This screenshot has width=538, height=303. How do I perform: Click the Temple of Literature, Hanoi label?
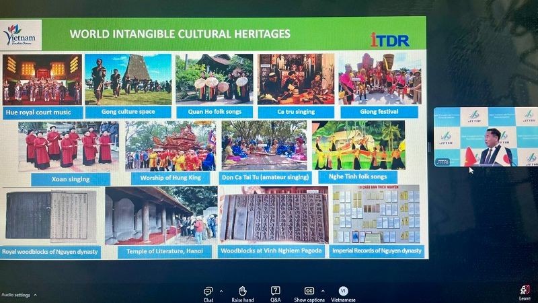pos(159,252)
